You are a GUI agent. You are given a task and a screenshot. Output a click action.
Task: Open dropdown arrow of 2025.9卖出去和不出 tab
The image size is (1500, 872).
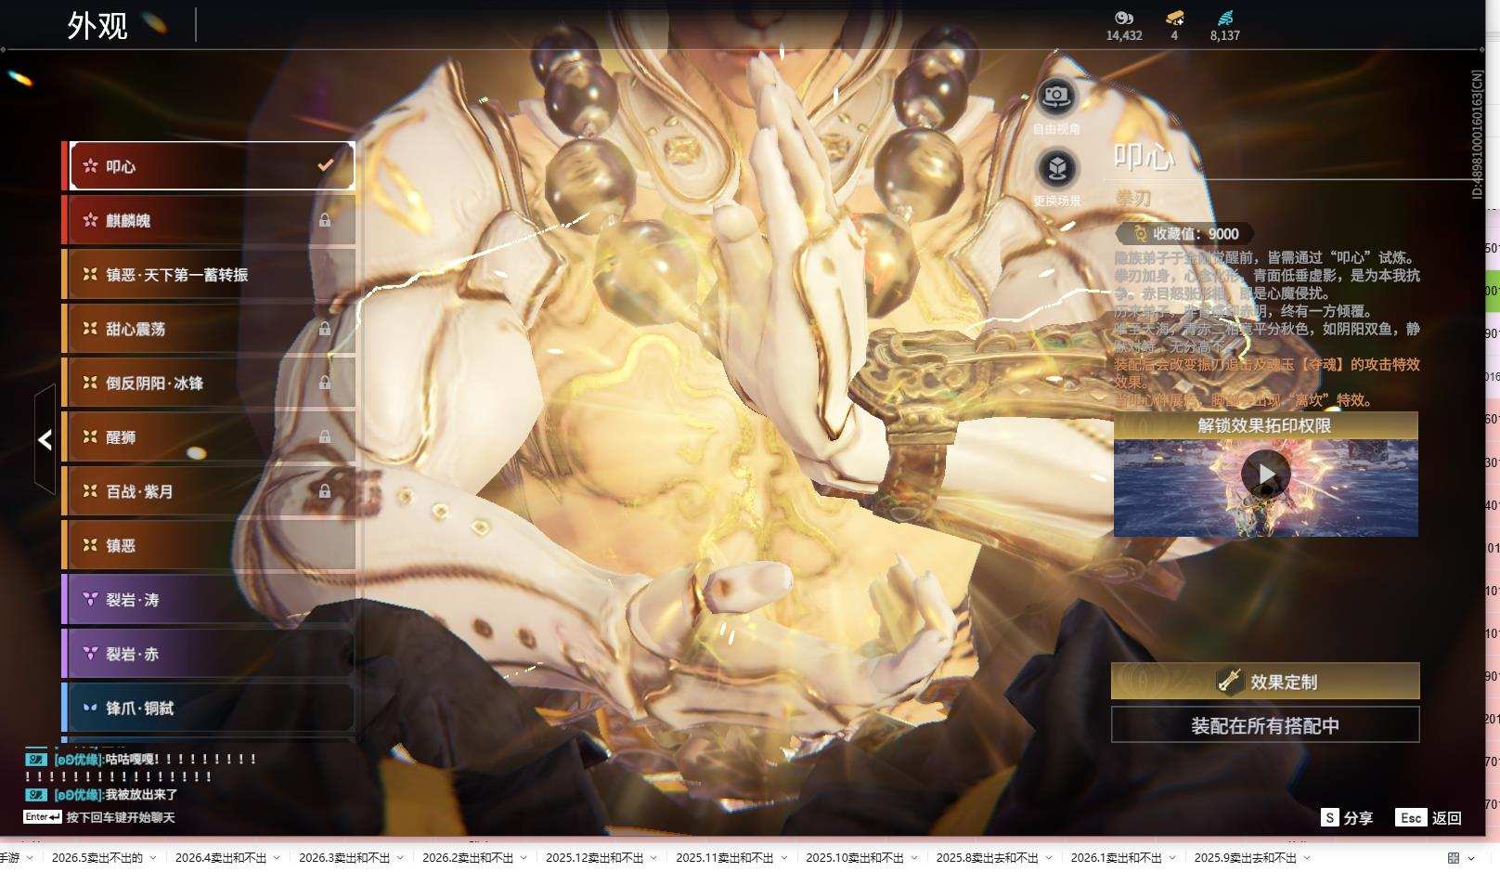(x=1307, y=858)
